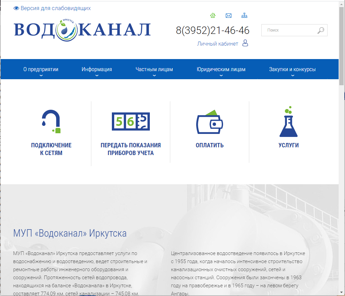This screenshot has height=296, width=345.
Task: Expand chevron under Юридическим лицам
Action: point(221,76)
